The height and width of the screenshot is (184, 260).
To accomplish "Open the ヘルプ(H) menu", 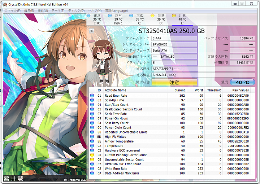I will (95, 10).
